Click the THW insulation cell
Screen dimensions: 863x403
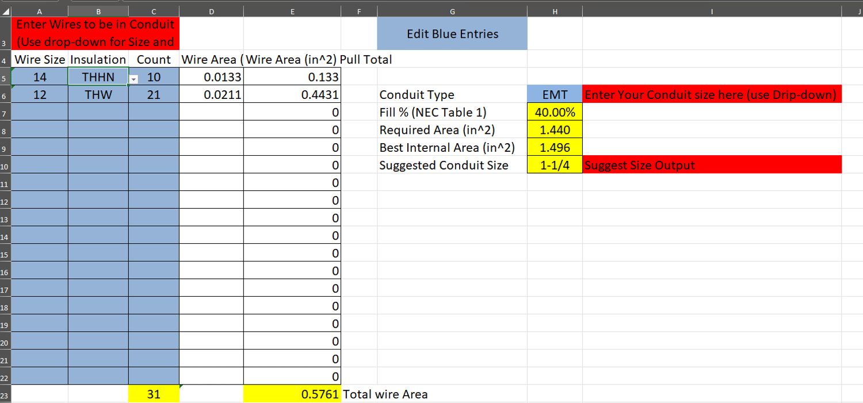click(x=98, y=95)
